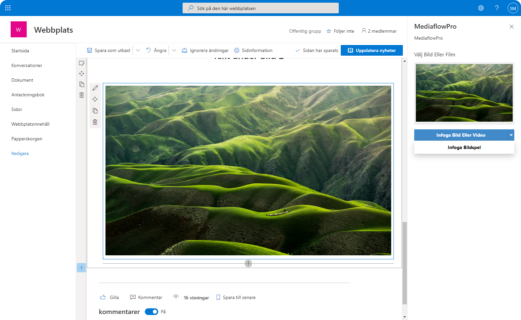Image resolution: width=521 pixels, height=320 pixels.
Task: Click the Spara till senare bookmark icon
Action: click(218, 297)
